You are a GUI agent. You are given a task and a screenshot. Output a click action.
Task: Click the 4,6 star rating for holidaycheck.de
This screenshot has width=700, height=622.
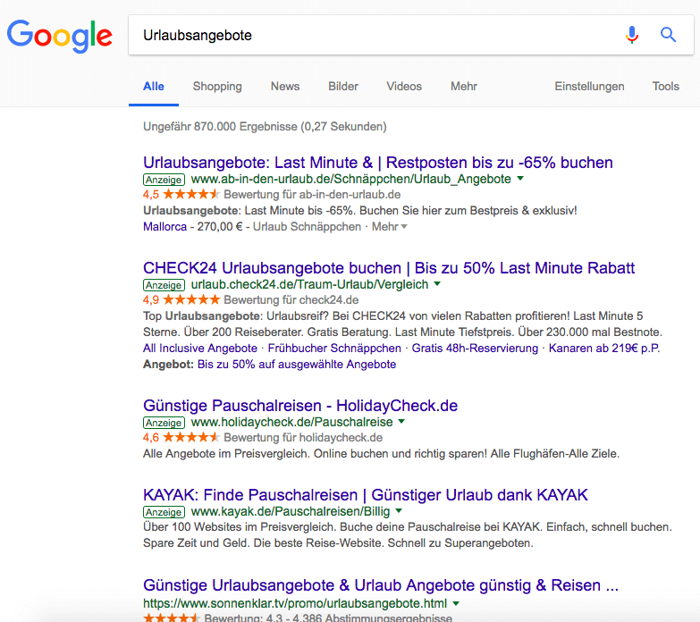[x=181, y=437]
